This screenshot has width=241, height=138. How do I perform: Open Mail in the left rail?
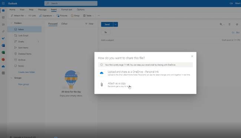pyautogui.click(x=3, y=10)
